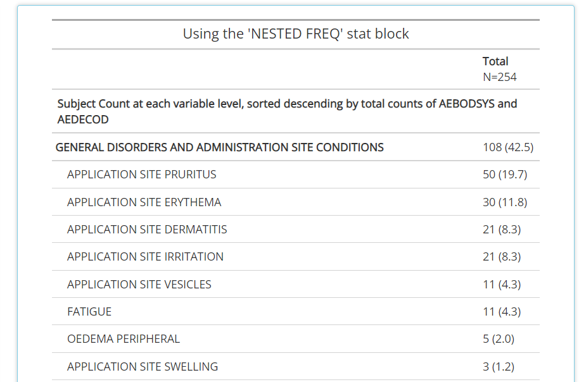The height and width of the screenshot is (382, 579).
Task: Click the N=254 count label
Action: coord(500,77)
